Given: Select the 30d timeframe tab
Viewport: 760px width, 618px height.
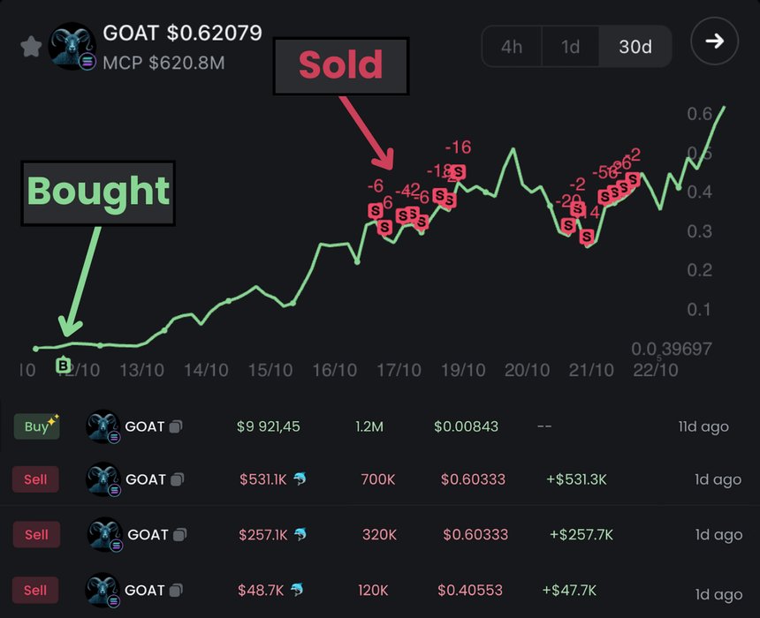Looking at the screenshot, I should (x=635, y=47).
